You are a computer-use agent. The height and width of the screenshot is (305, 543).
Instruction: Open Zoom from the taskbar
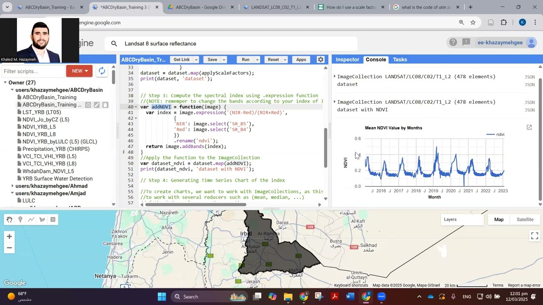381,297
